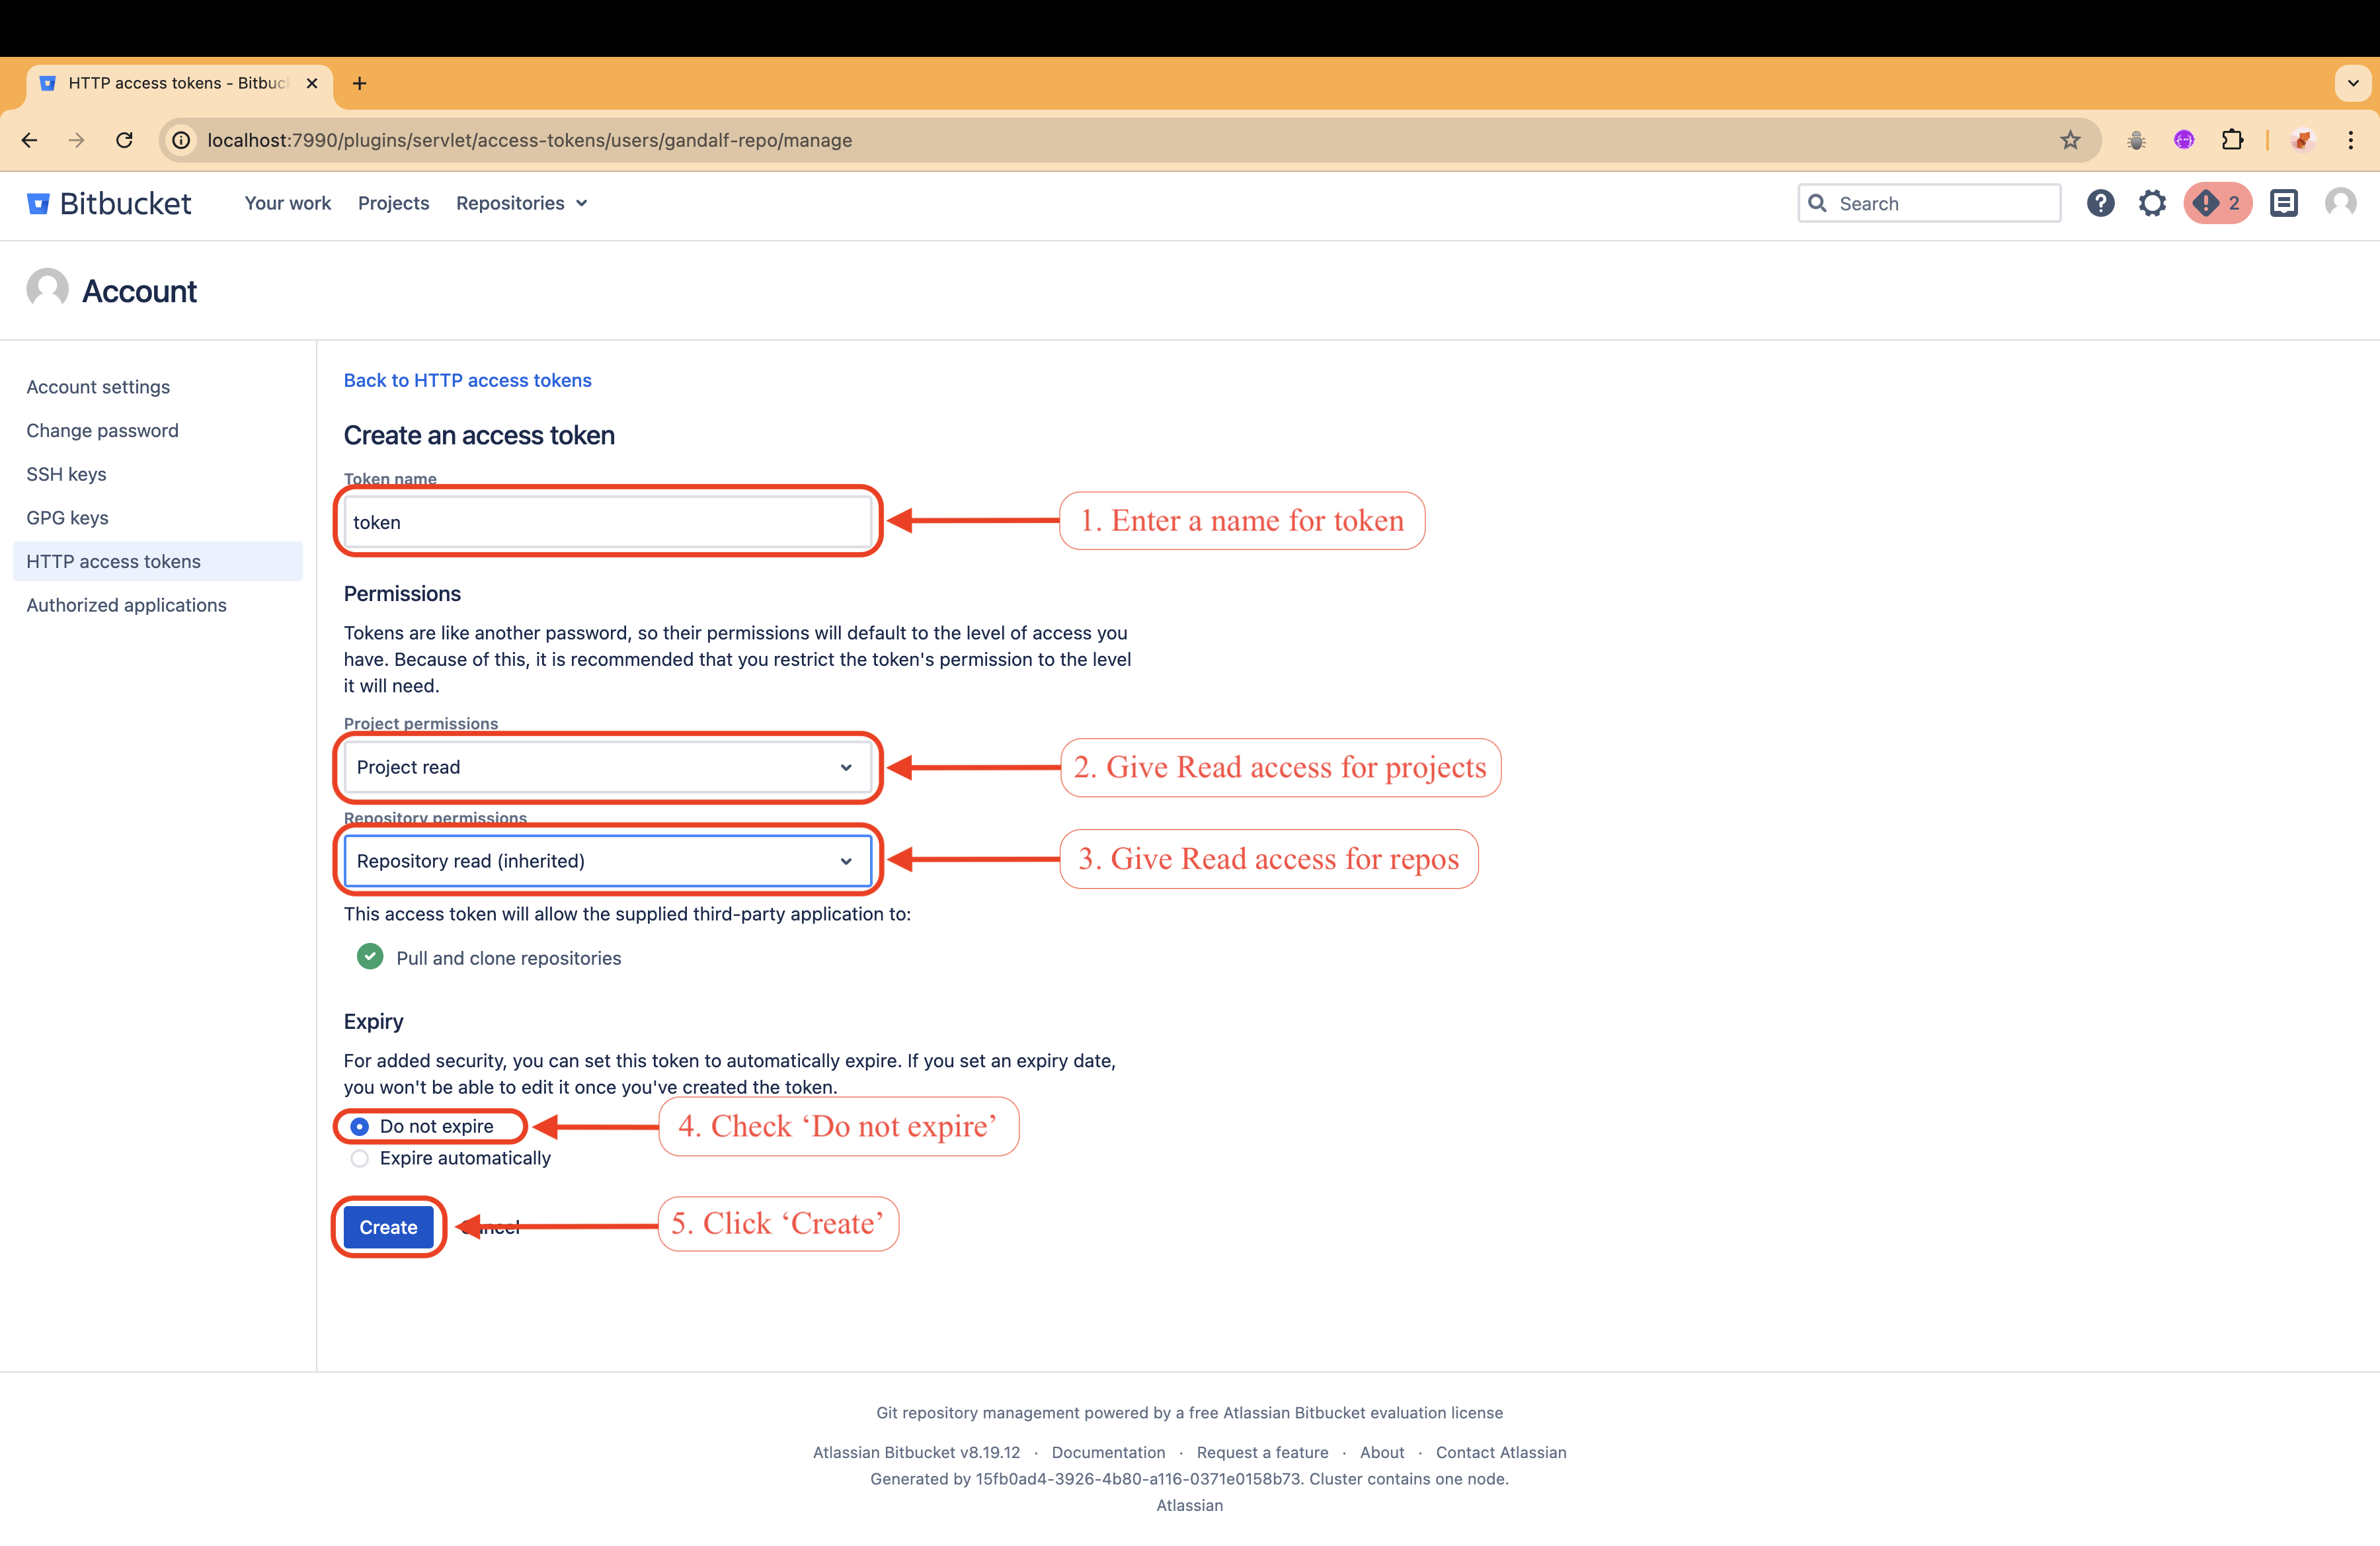Open the Projects navigation item
Screen dimensions: 2380x1546
(x=393, y=203)
